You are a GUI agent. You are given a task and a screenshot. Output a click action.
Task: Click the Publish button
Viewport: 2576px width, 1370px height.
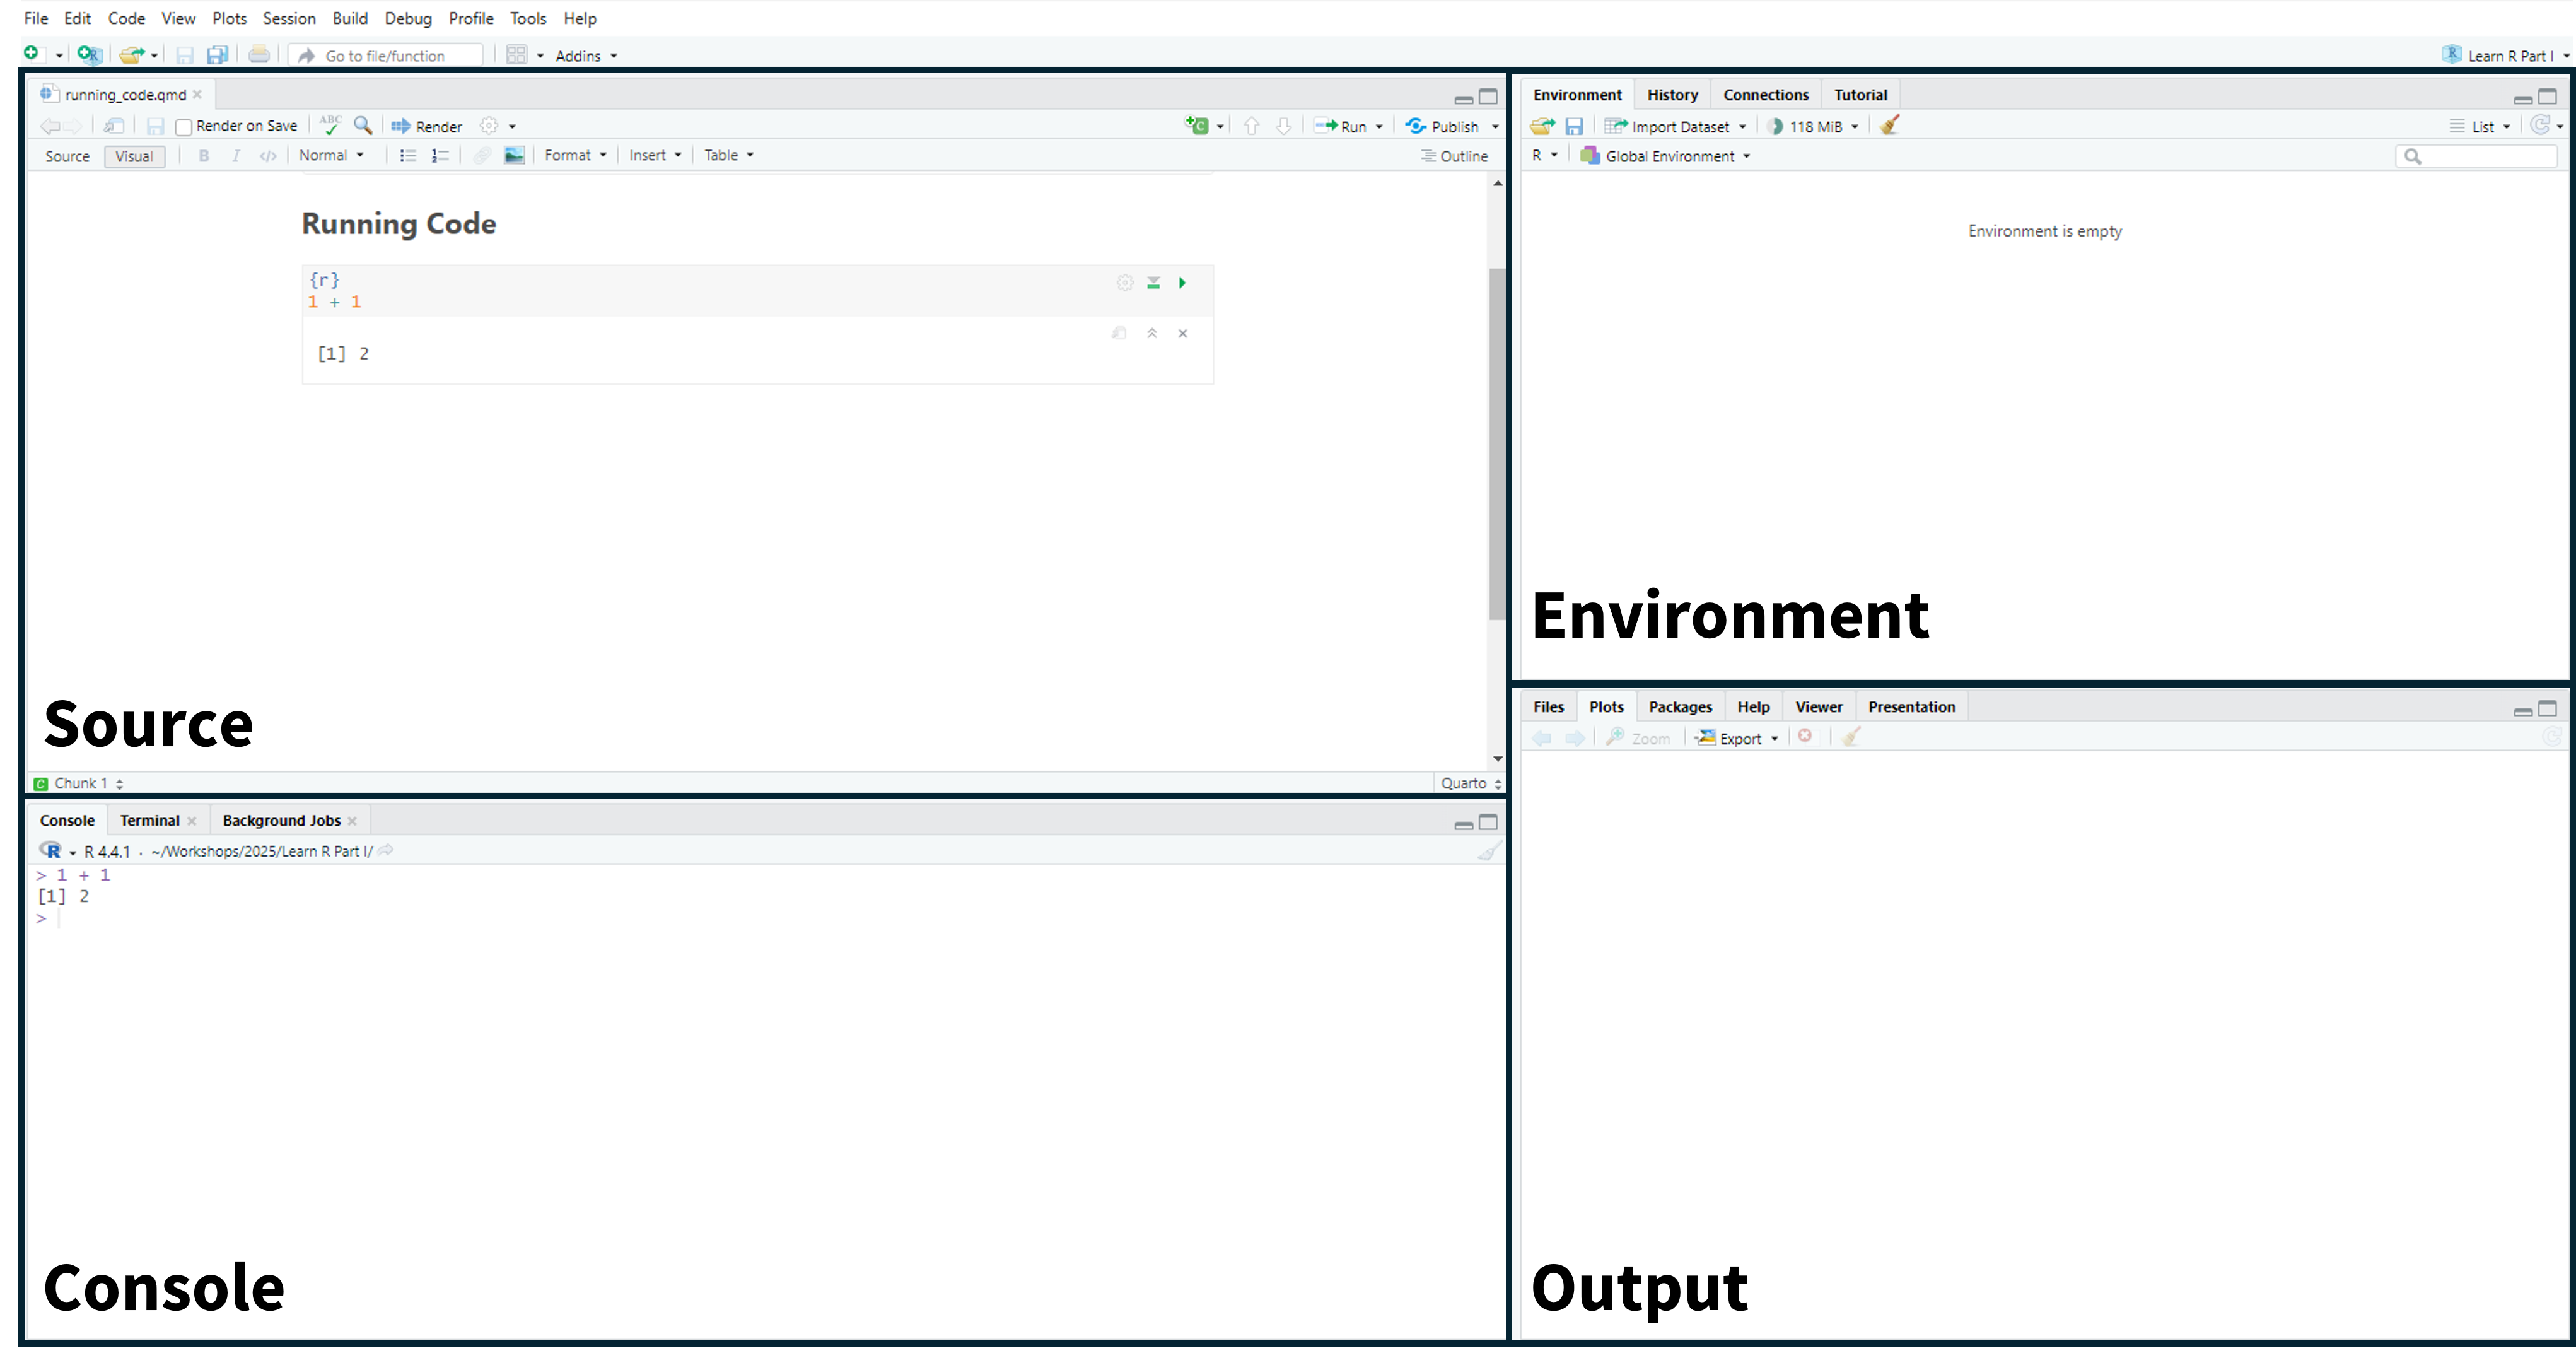click(x=1443, y=126)
